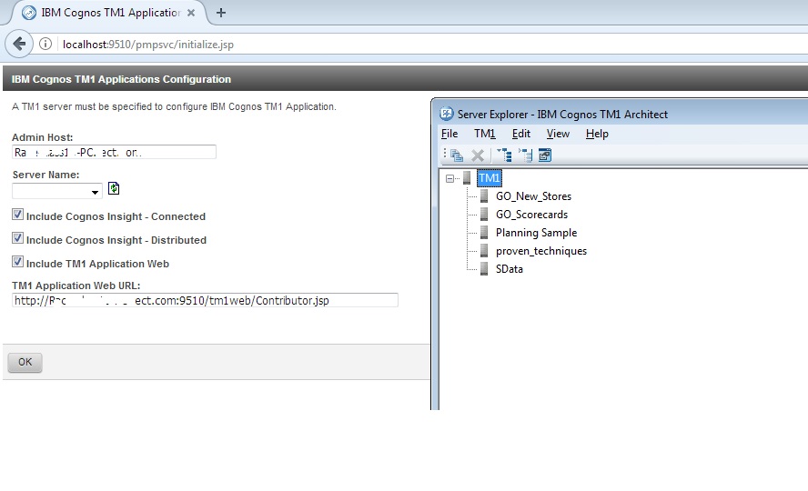
Task: Click the collapse tree icon in toolbar
Action: [x=524, y=155]
